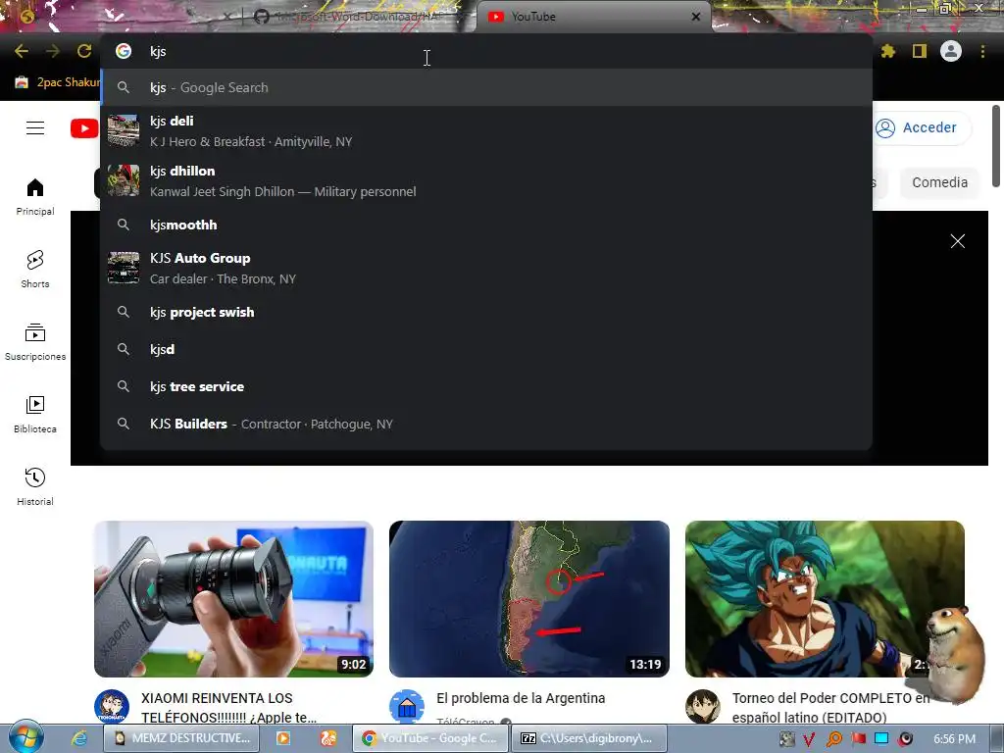Click the red V tray icon

[809, 739]
